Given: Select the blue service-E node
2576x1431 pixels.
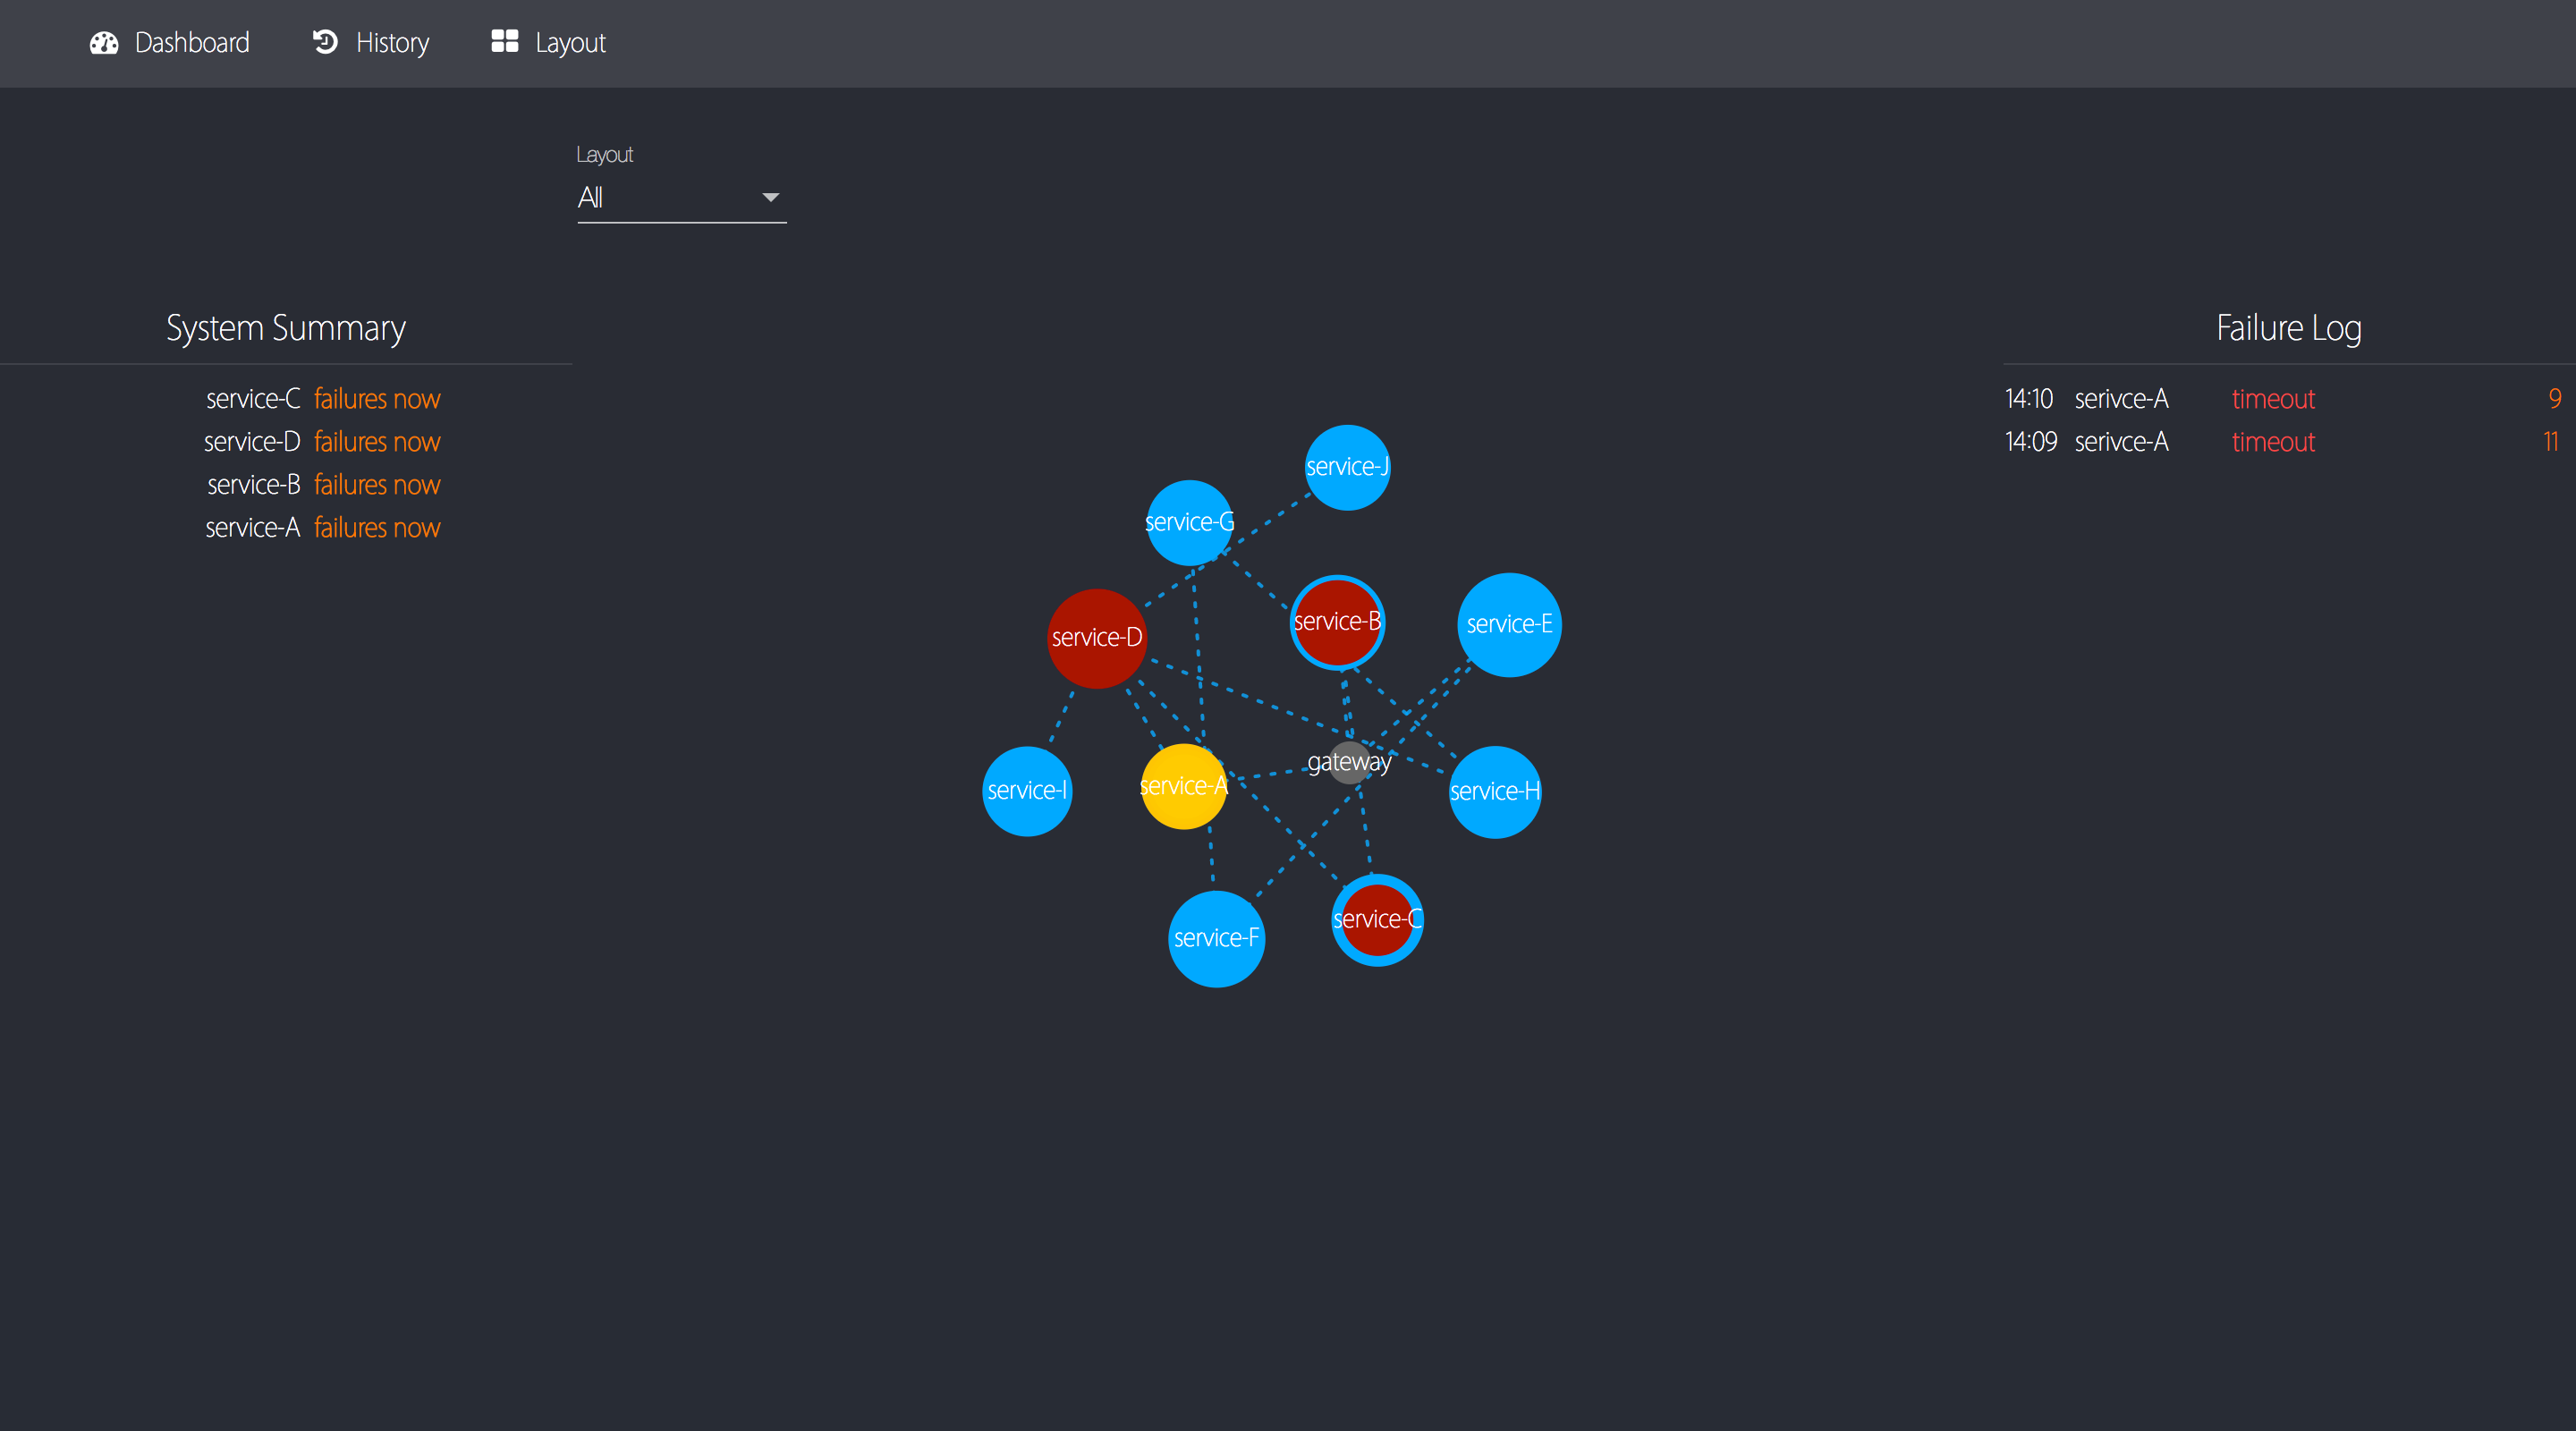Looking at the screenshot, I should [x=1508, y=625].
